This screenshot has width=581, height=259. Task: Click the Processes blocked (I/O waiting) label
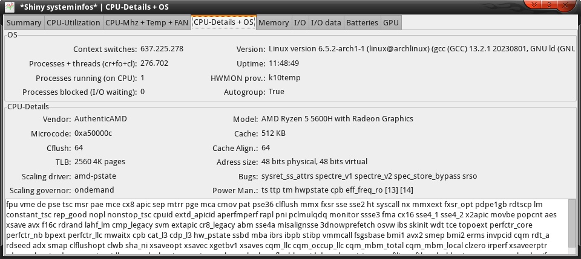(x=80, y=92)
